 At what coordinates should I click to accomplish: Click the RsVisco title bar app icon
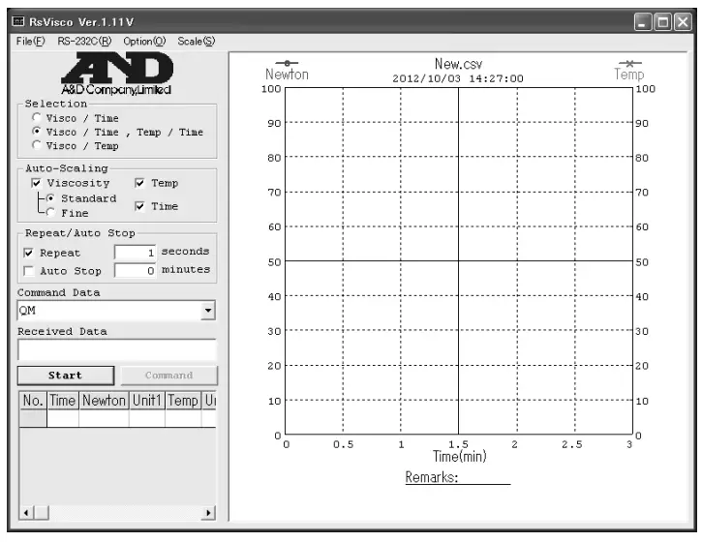point(18,21)
